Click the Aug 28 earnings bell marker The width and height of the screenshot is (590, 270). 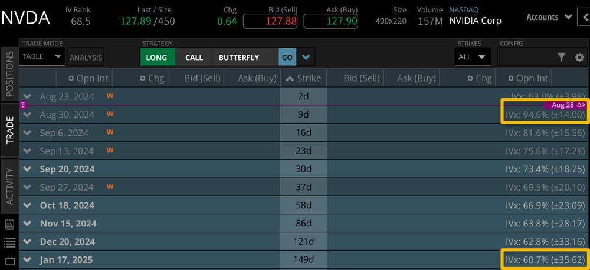click(568, 105)
